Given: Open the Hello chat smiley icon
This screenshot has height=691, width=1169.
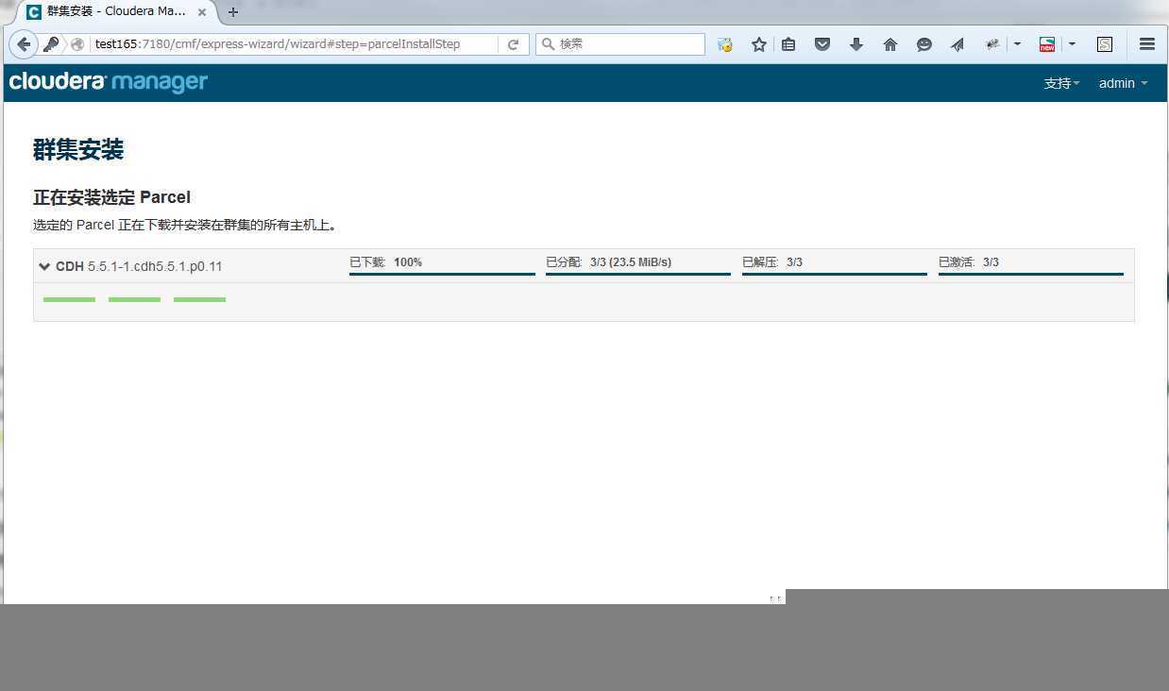Looking at the screenshot, I should [924, 44].
